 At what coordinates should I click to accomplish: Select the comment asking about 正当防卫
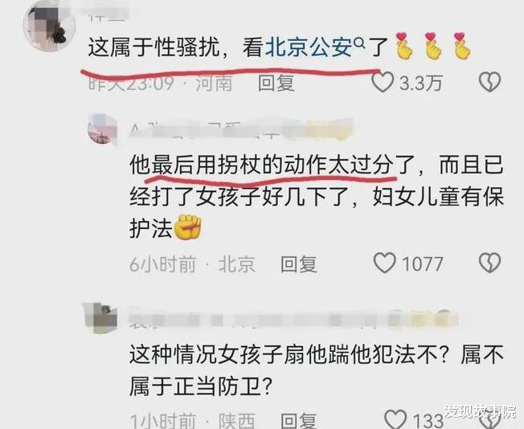coord(316,370)
